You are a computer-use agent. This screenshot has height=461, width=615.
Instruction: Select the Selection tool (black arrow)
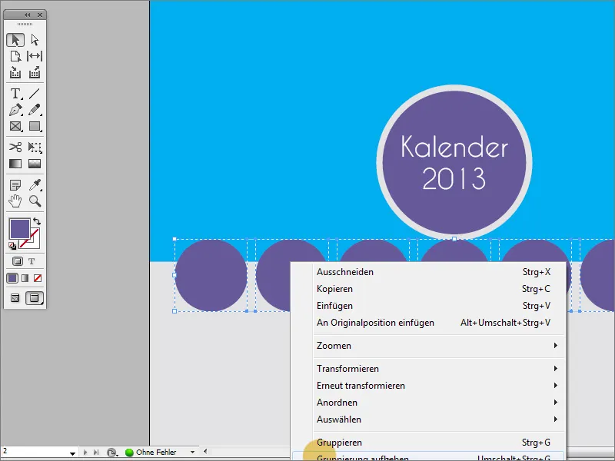[x=15, y=40]
